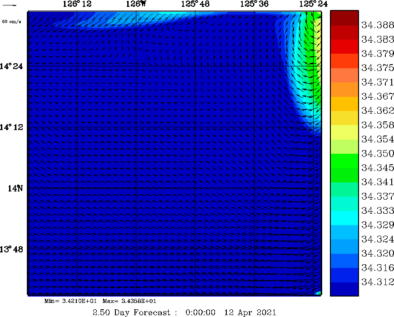Click the Min= 3.4210E+01 value
394x317 pixels.
70,301
